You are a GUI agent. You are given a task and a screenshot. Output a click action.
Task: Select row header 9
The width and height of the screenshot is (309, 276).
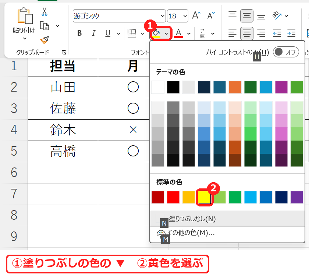click(14, 236)
